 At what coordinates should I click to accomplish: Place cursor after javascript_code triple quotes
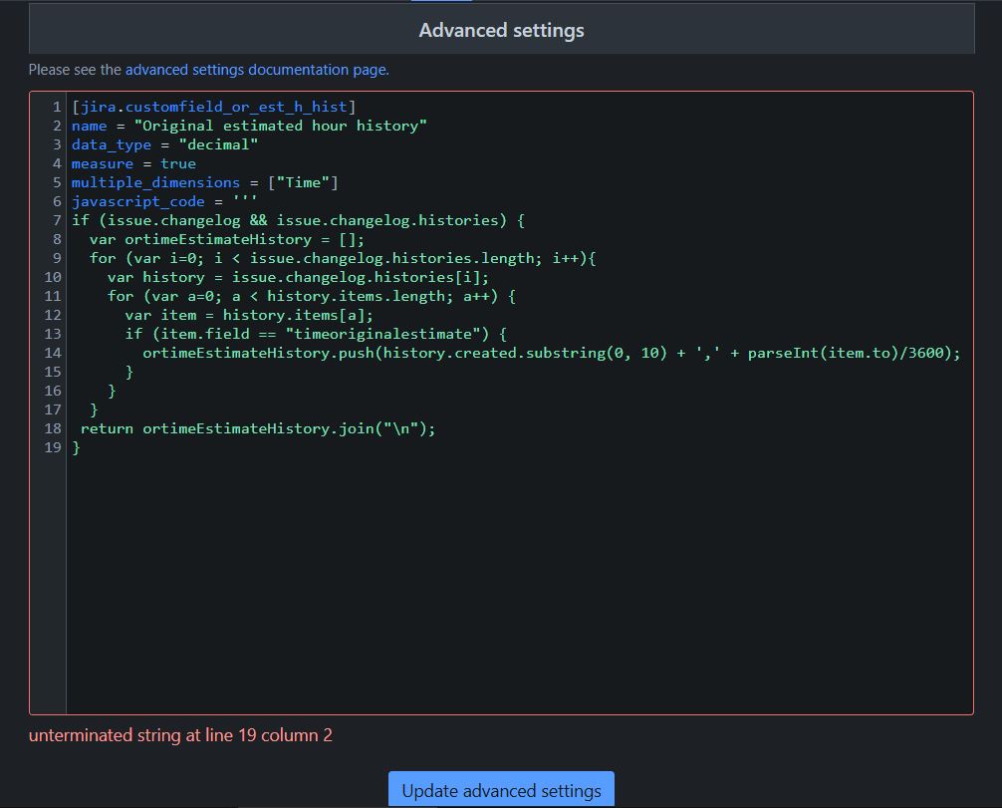coord(258,201)
